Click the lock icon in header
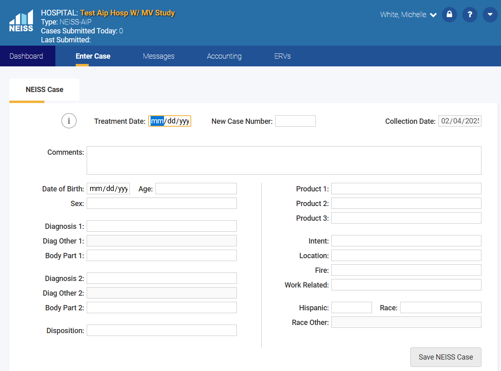The width and height of the screenshot is (501, 371). [449, 15]
